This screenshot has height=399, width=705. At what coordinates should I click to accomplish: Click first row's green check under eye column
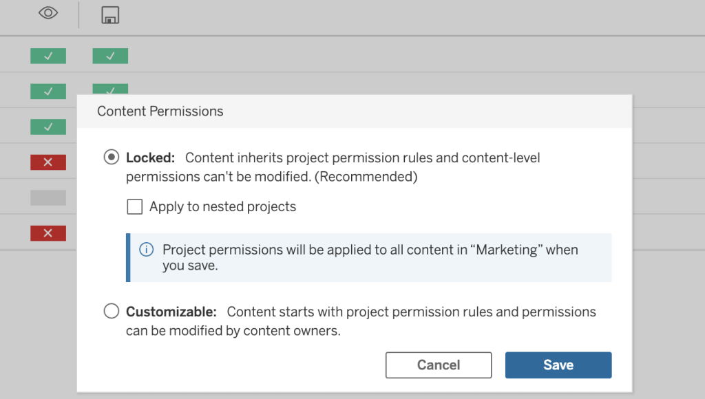click(48, 56)
